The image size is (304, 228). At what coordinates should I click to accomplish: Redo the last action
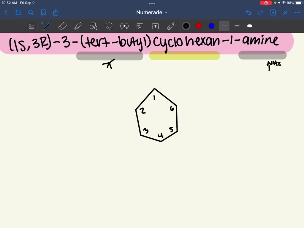[x=260, y=12]
